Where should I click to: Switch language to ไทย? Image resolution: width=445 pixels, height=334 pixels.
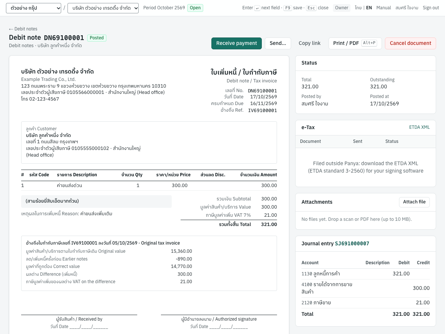click(358, 8)
